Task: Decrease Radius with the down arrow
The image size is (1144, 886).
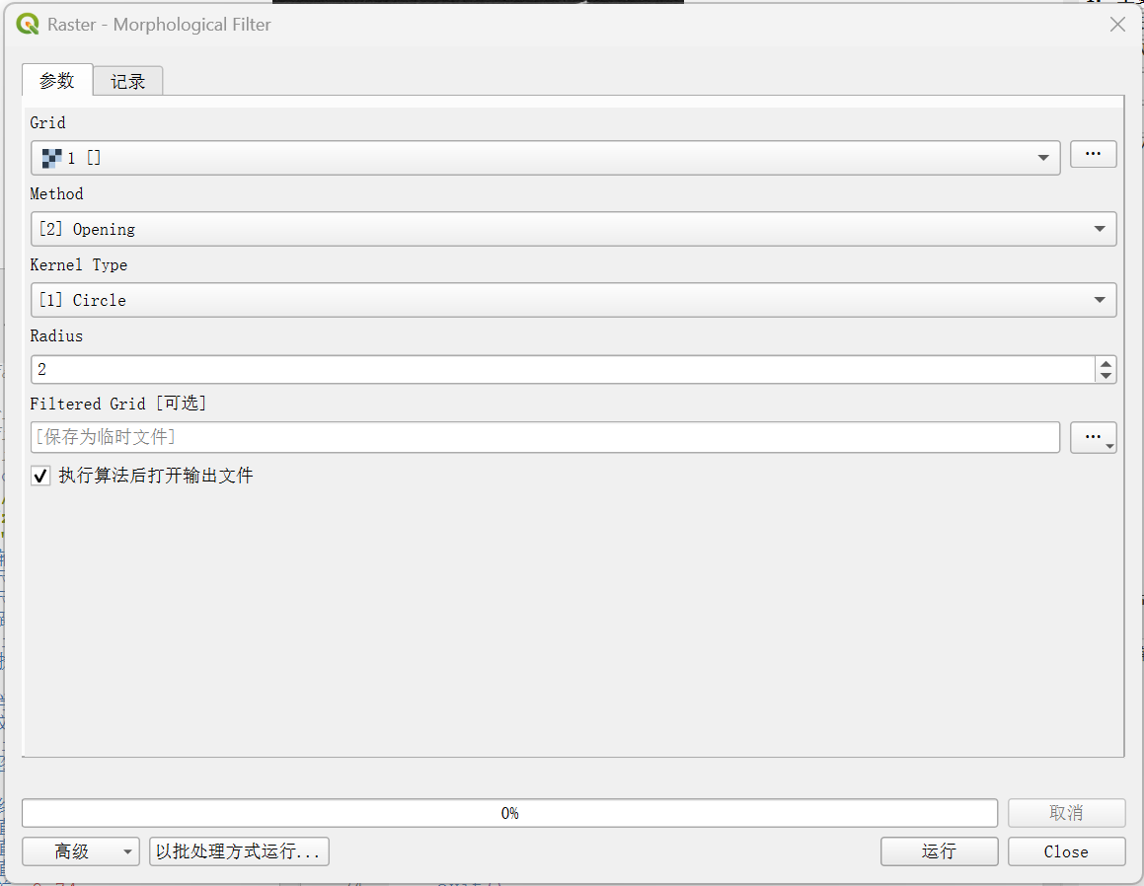Action: coord(1106,376)
